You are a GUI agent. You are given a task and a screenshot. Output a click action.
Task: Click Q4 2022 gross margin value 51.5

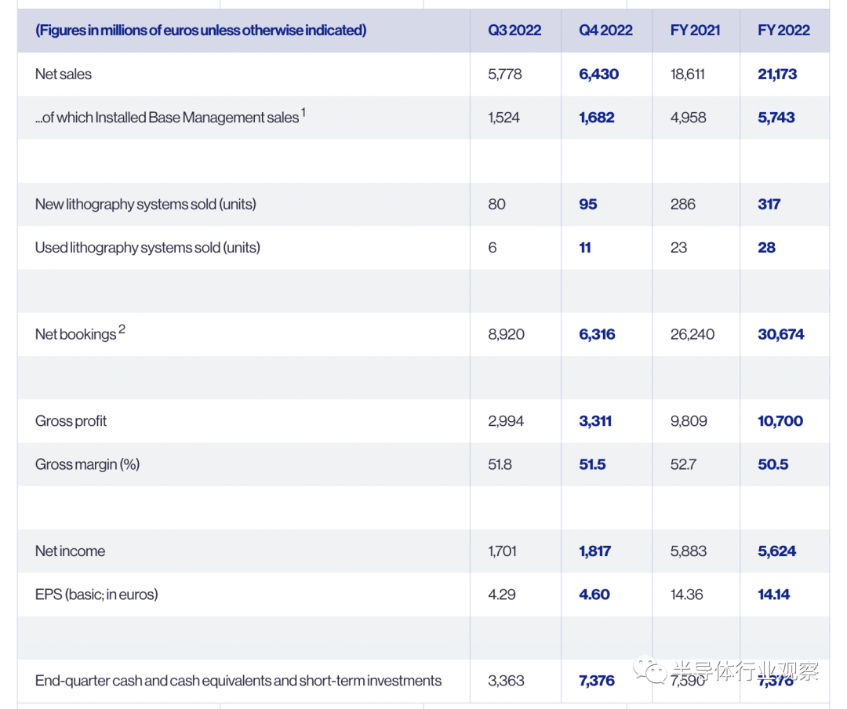(x=592, y=464)
